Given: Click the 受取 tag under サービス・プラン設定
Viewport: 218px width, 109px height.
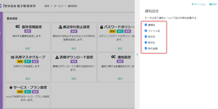Looking at the screenshot, I should 20,92.
